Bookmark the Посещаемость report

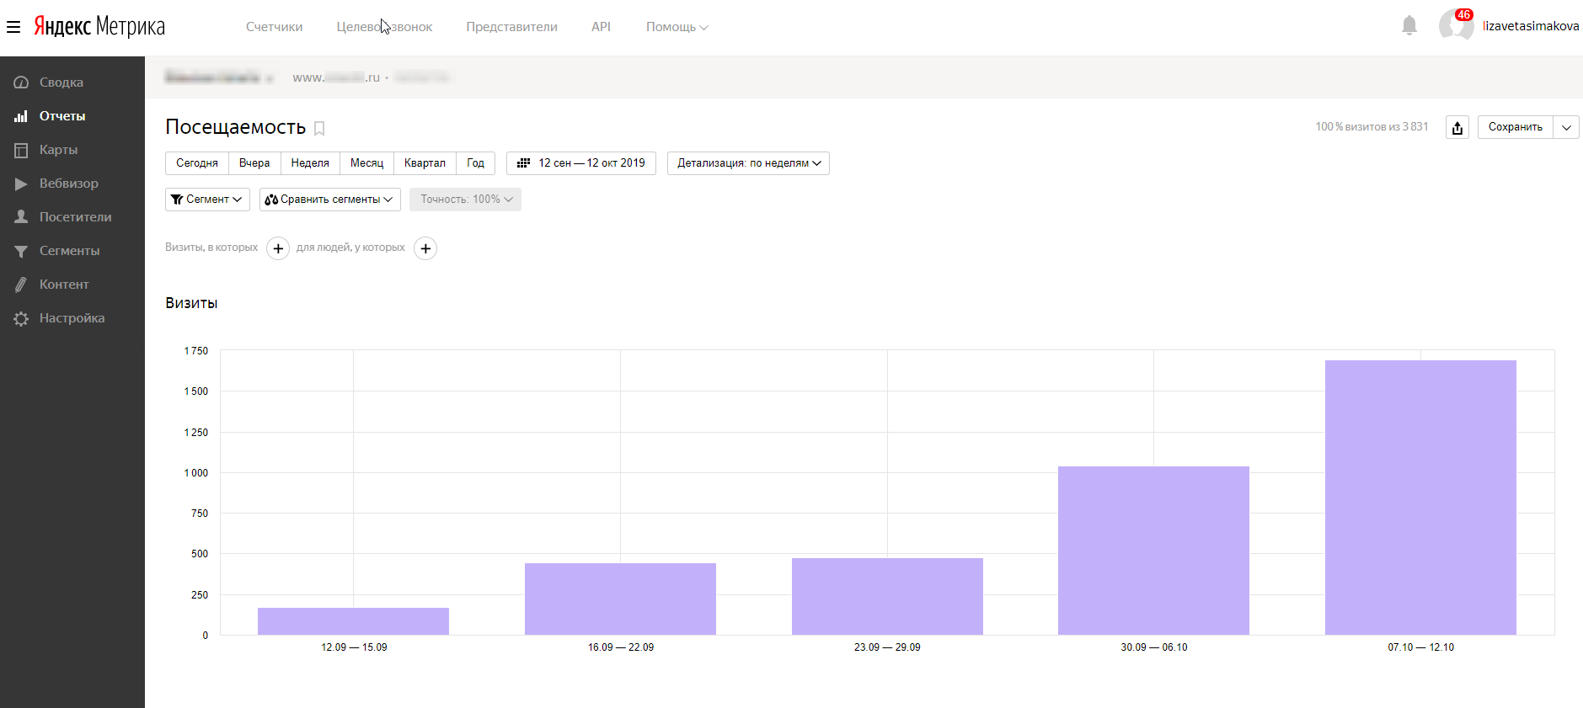(x=319, y=129)
